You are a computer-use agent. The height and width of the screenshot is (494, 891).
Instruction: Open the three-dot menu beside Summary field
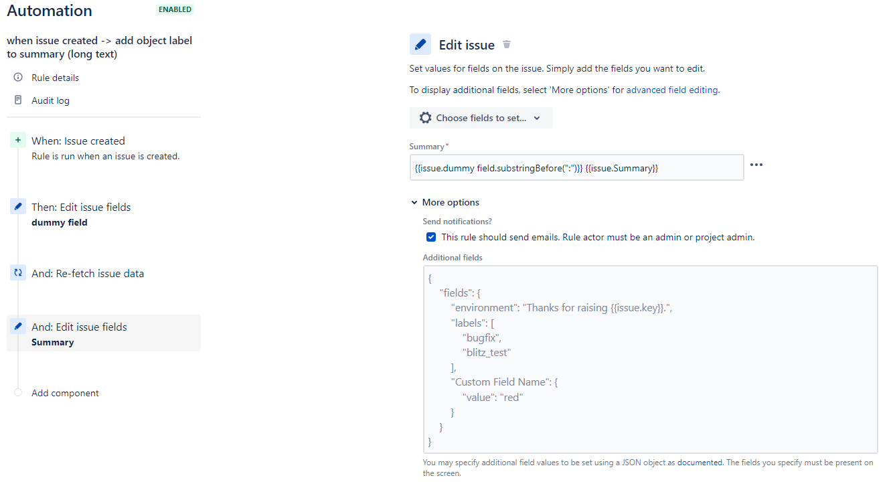[756, 165]
